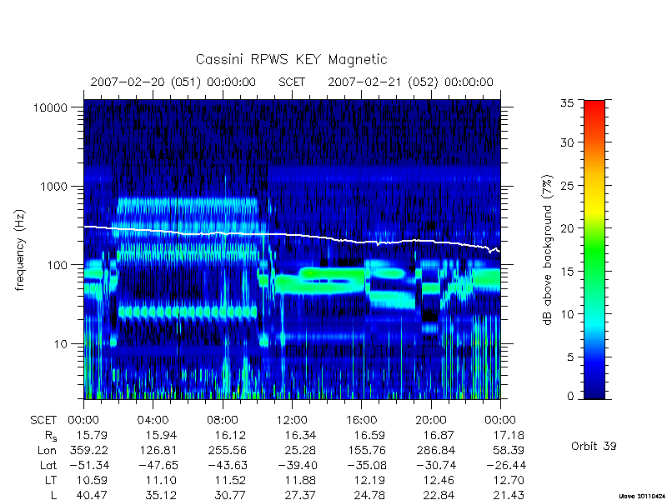Click the 'Orbit 39' label
The height and width of the screenshot is (500, 667).
[x=594, y=446]
